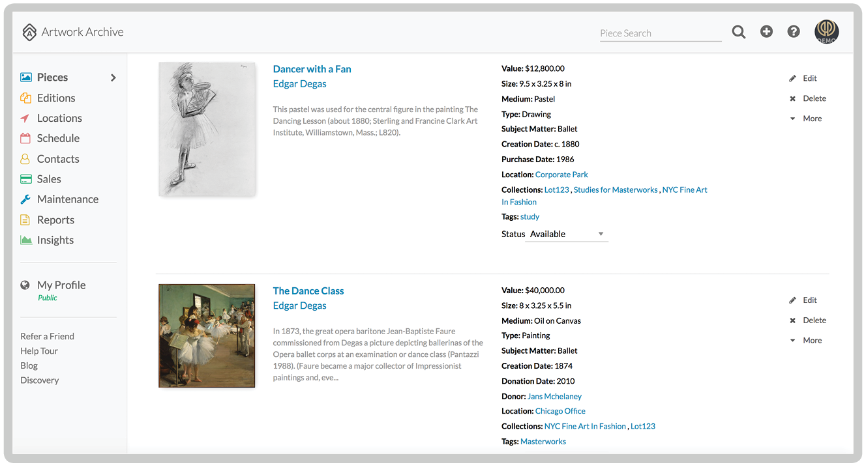866x469 pixels.
Task: Open the help question mark icon
Action: pos(793,31)
